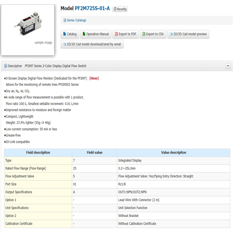The height and width of the screenshot is (233, 233).
Task: Click the model number PF2M725S-01-A
Action: (92, 8)
